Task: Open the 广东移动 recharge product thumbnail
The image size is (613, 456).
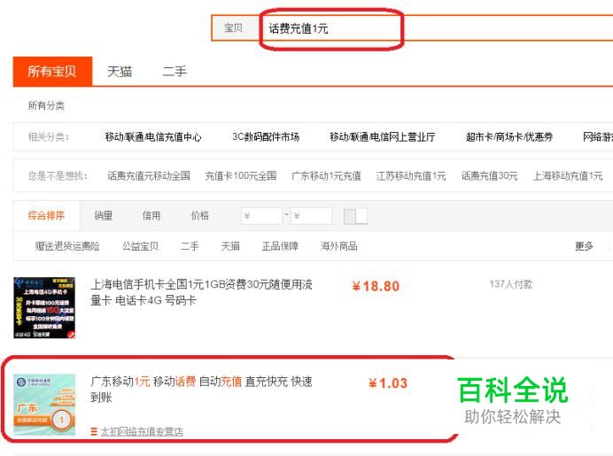Action: [44, 405]
